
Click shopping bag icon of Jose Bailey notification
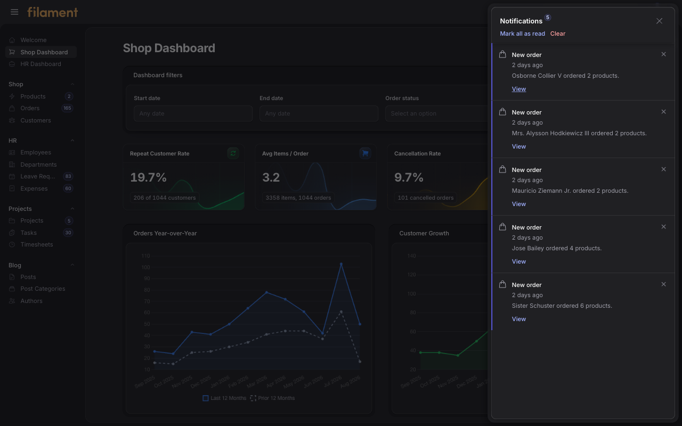(502, 227)
